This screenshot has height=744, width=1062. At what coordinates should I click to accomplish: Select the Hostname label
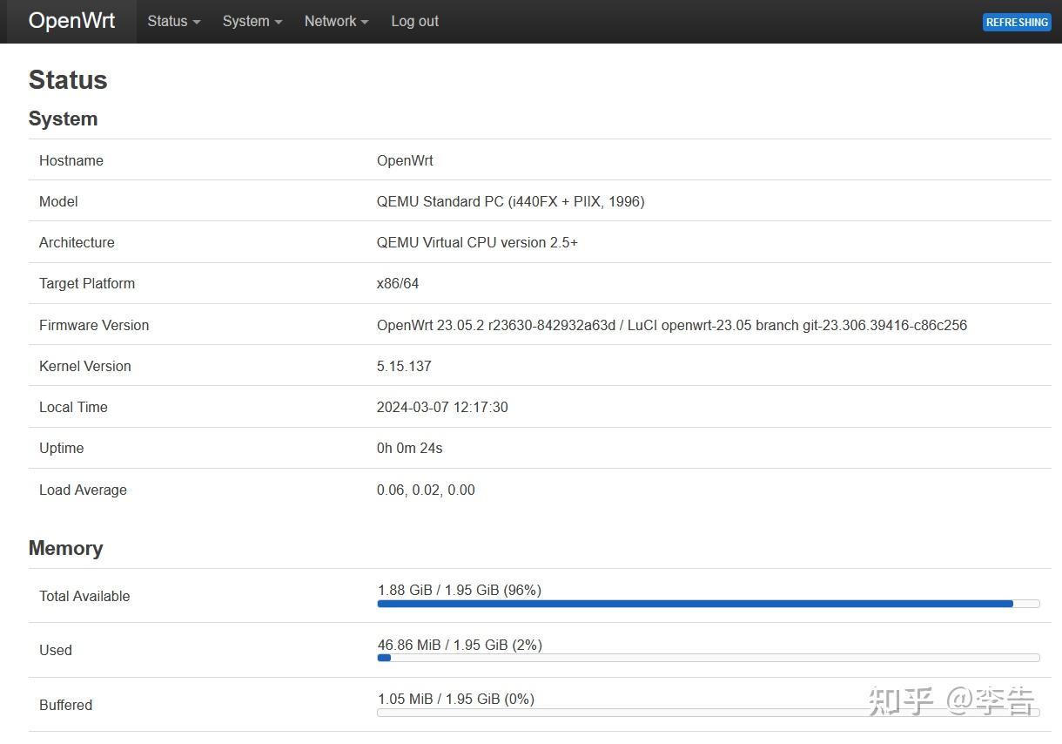tap(71, 160)
